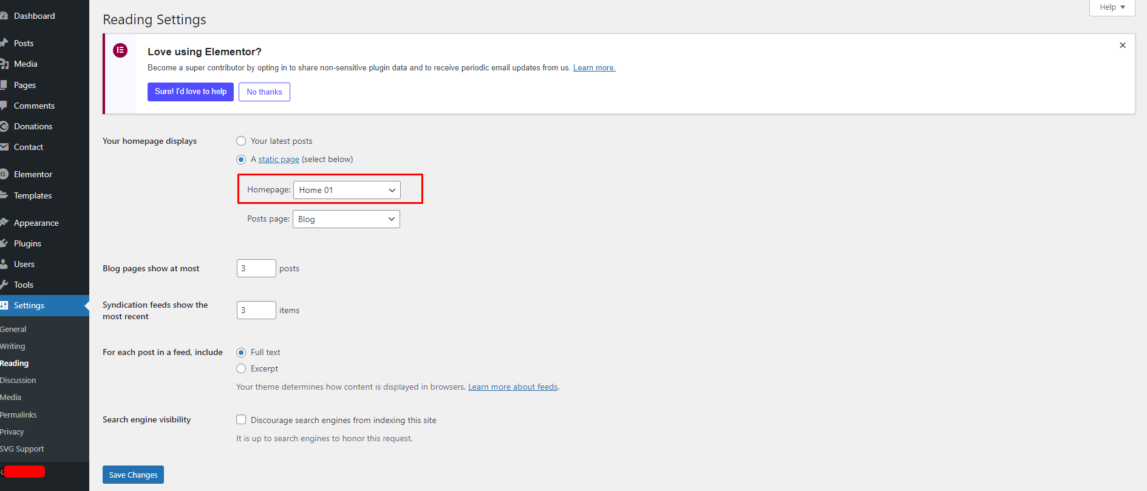This screenshot has width=1147, height=491.
Task: Select the Full text radio button
Action: [x=241, y=353]
